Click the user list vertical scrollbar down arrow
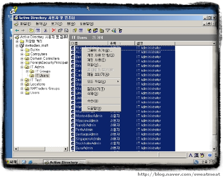 [214, 149]
